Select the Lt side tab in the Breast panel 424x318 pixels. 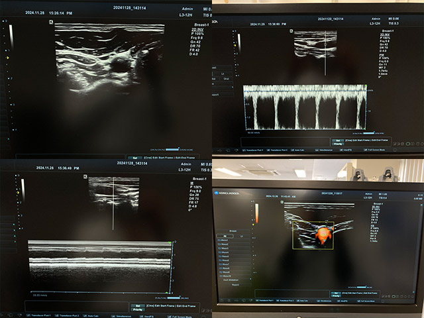coord(242,236)
